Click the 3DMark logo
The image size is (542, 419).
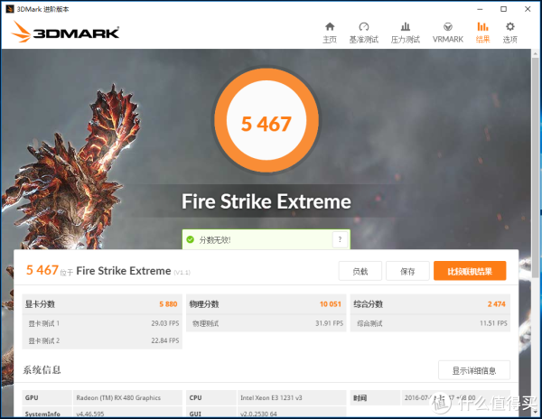[65, 32]
